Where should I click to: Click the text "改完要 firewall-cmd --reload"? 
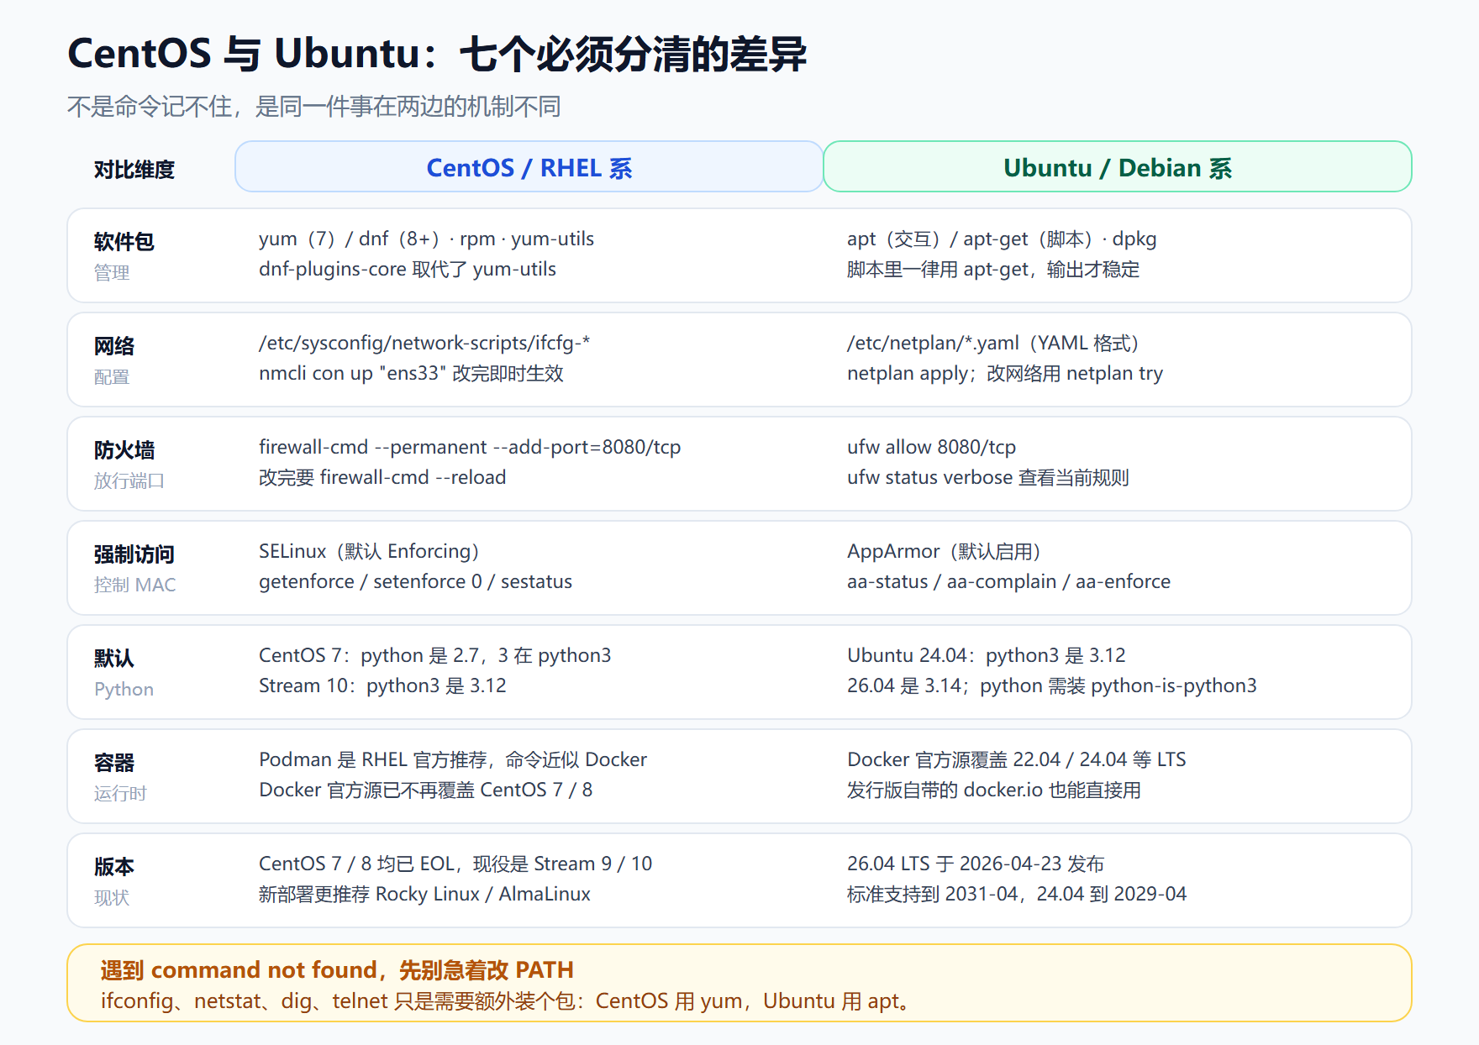[382, 478]
